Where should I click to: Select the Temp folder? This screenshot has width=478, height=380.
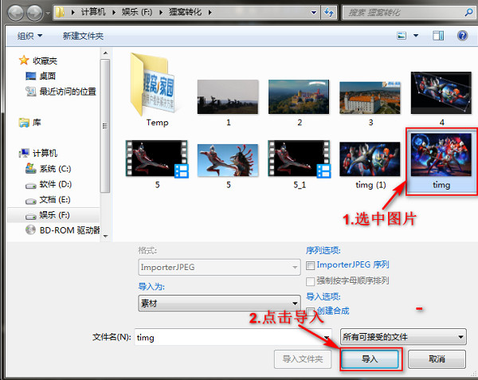(157, 90)
